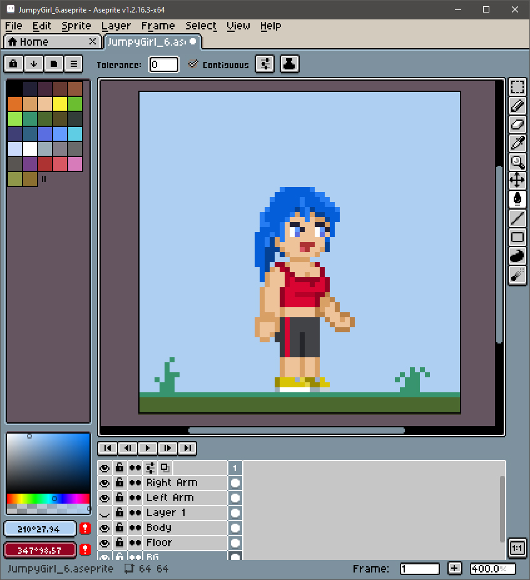Go to previous frame

click(x=128, y=448)
